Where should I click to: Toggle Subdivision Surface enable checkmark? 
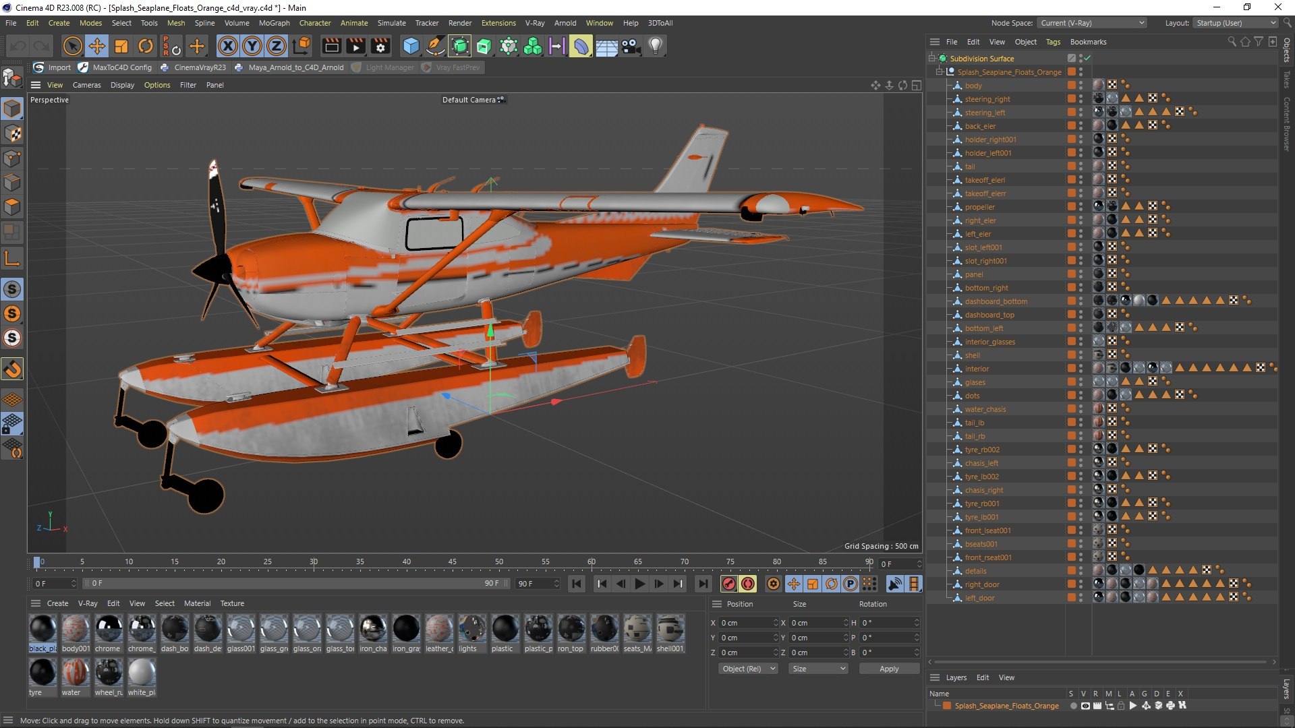click(1087, 59)
